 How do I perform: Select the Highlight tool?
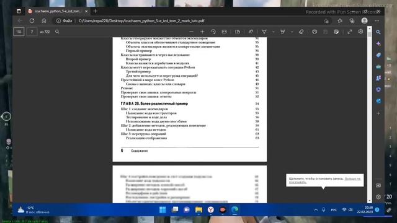[283, 32]
